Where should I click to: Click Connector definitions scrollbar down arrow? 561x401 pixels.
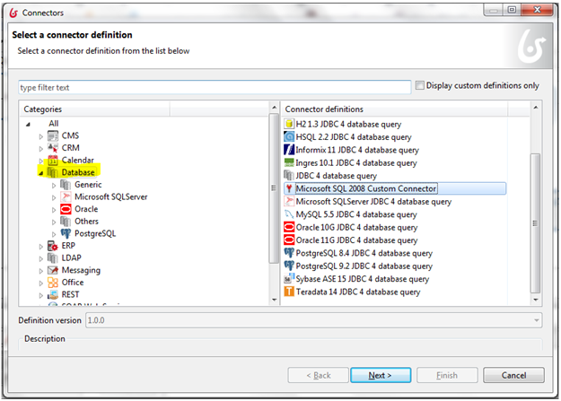[x=535, y=300]
